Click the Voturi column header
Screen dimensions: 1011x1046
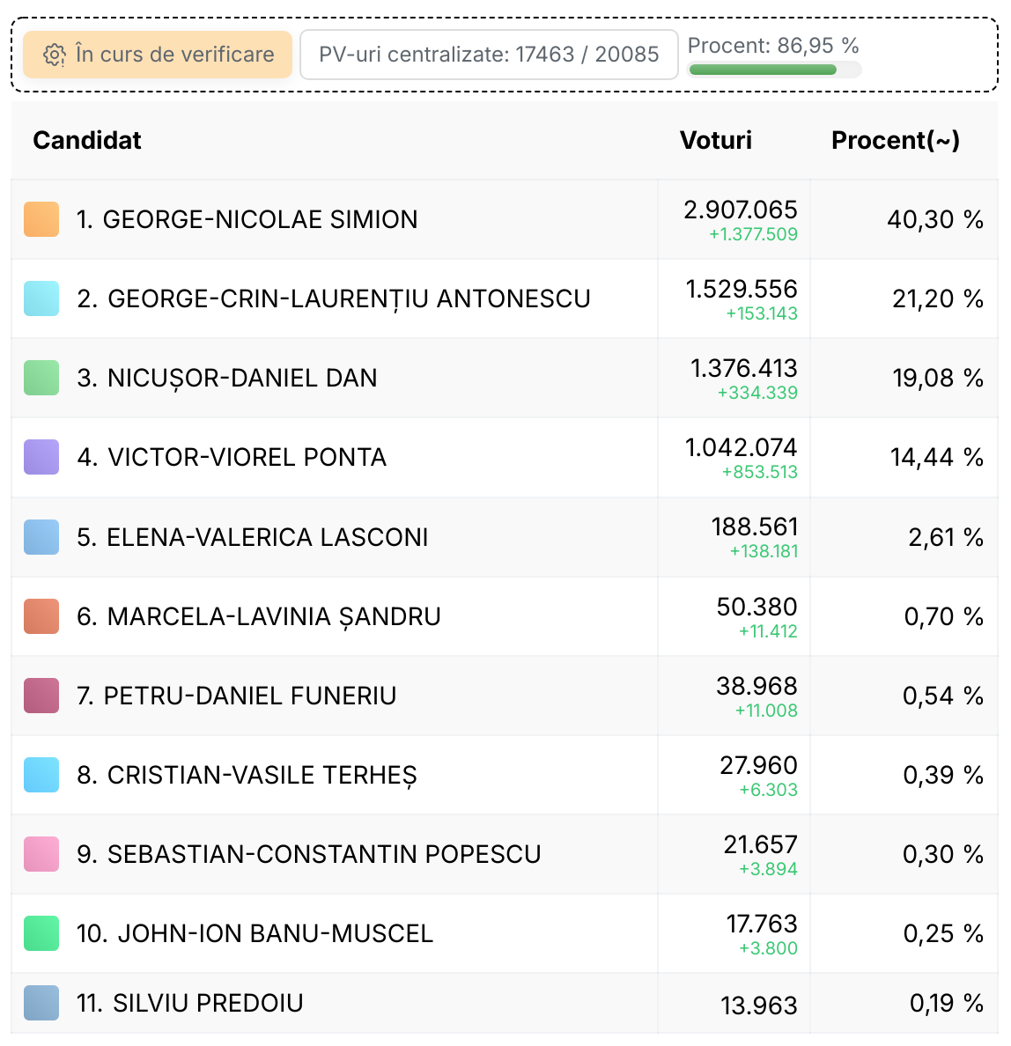click(x=715, y=141)
